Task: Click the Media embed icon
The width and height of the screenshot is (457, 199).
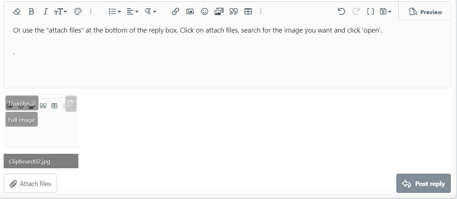Action: [219, 12]
